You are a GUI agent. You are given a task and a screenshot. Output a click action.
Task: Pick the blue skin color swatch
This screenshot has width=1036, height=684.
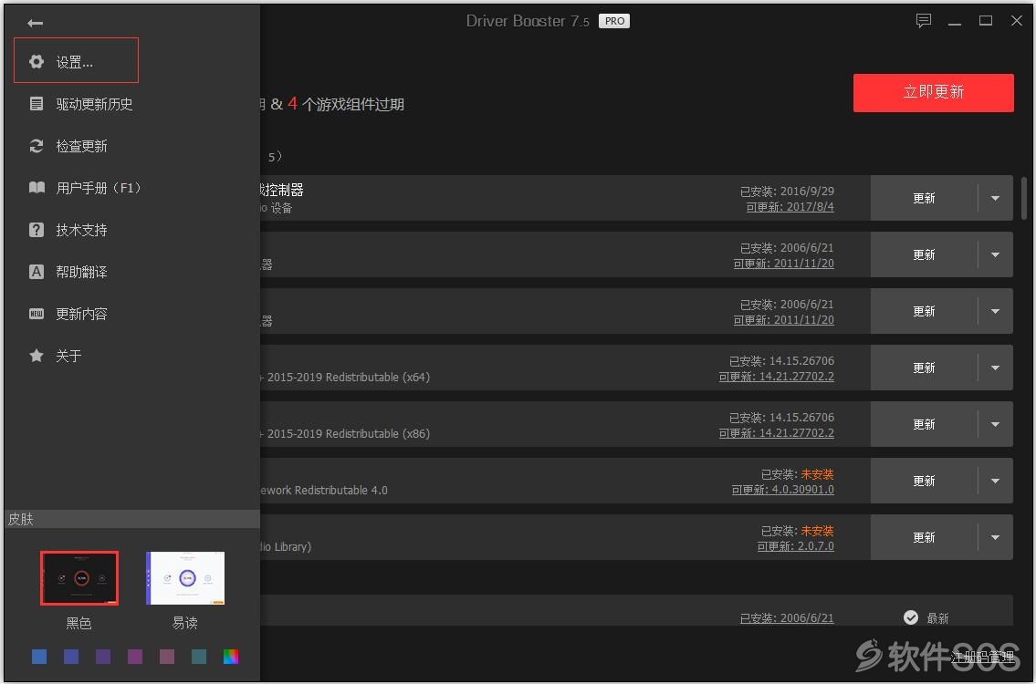[39, 657]
